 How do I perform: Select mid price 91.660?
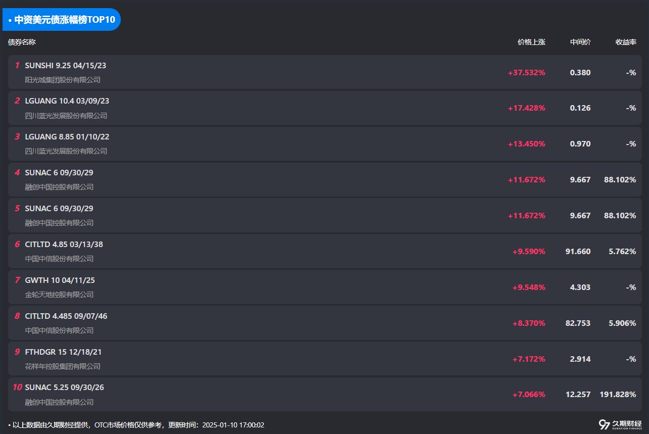(578, 251)
